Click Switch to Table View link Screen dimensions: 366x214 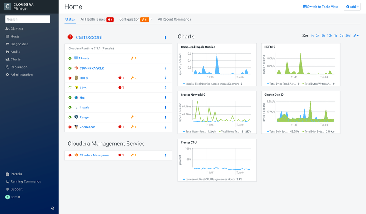pyautogui.click(x=321, y=7)
